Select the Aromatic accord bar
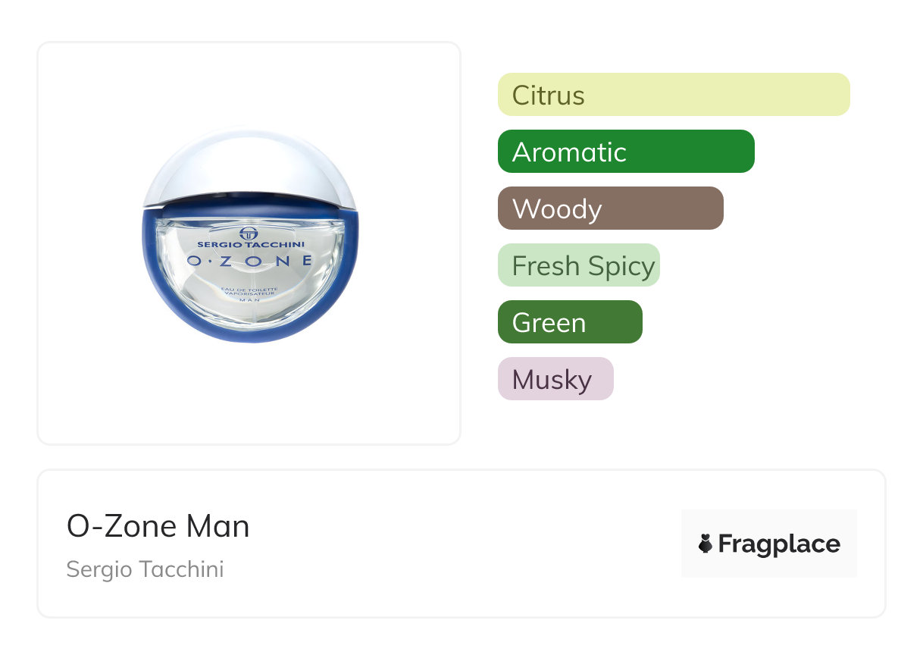 click(626, 152)
